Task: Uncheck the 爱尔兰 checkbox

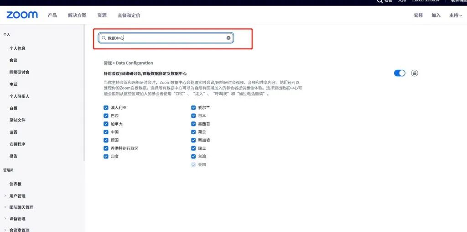Action: click(193, 108)
